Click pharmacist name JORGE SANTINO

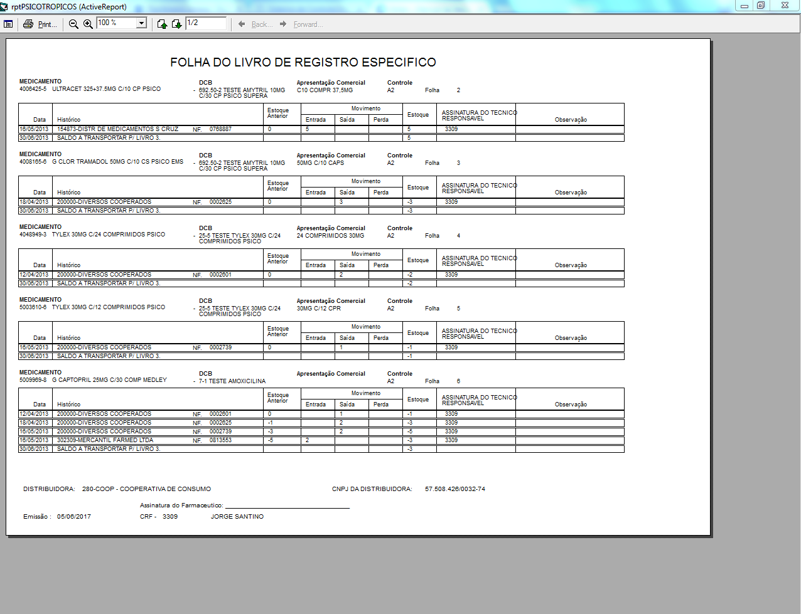click(237, 517)
